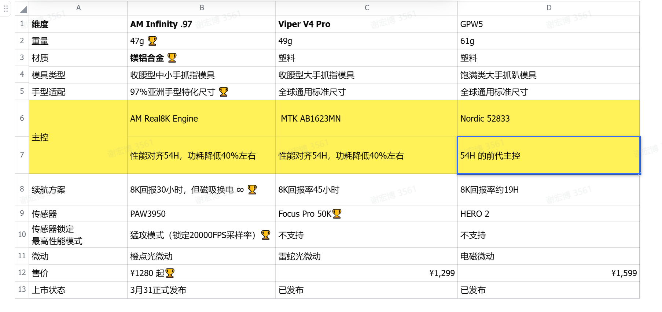The width and height of the screenshot is (662, 312).
Task: Click the 售价 cell
Action: 78,273
